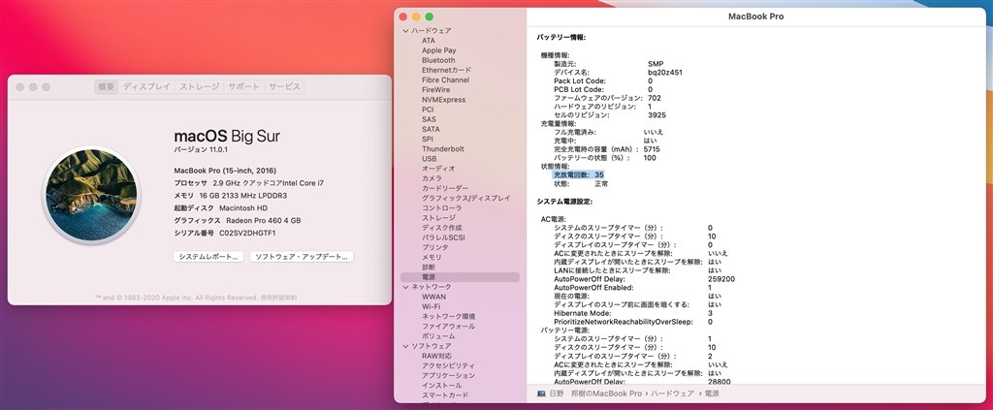Screen dimensions: 993x410
Task: Select 診断 in the sidebar
Action: coord(429,267)
